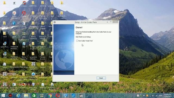Open the taskbar clock showing 01:46 p.m.

(x=168, y=96)
